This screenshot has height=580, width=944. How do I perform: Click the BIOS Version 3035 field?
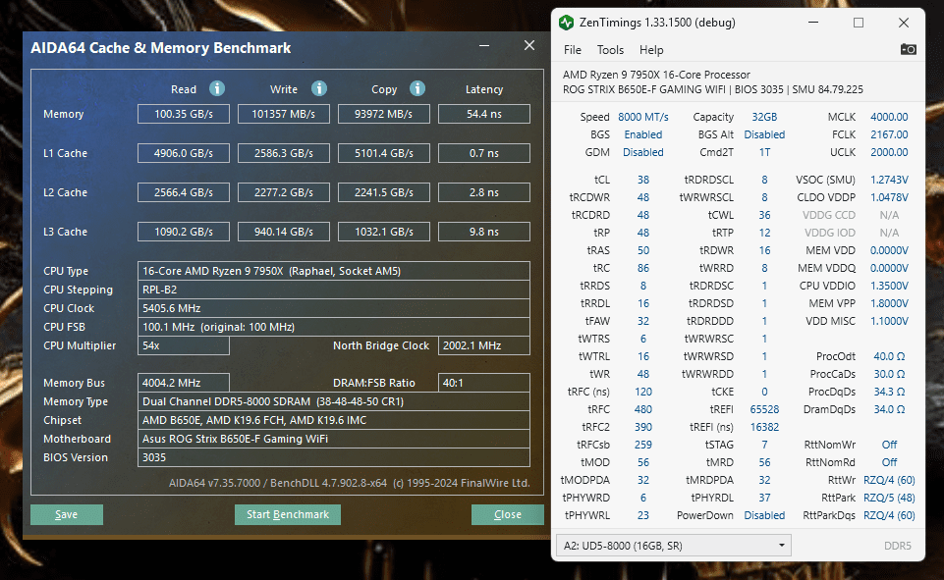coord(334,457)
